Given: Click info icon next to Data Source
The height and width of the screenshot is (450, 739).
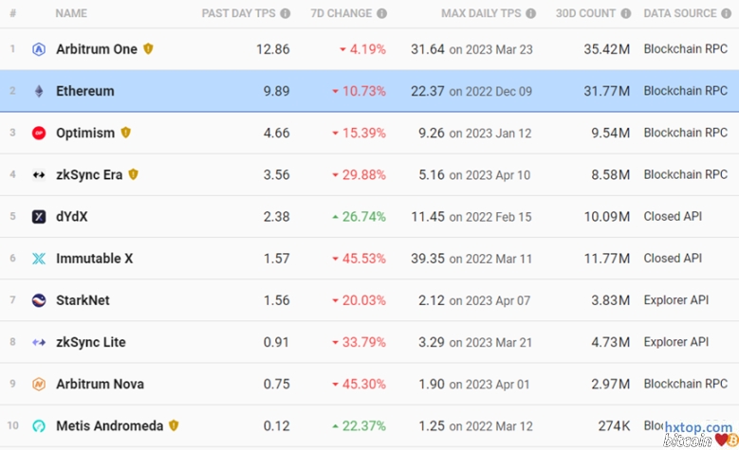Looking at the screenshot, I should pos(726,14).
